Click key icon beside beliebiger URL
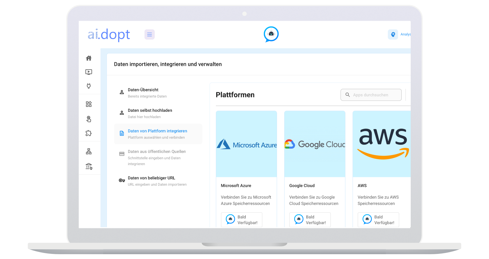489x259 pixels. coord(122,180)
